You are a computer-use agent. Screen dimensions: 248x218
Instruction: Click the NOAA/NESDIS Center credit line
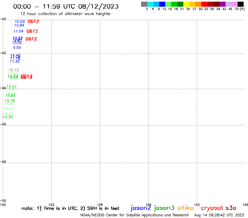tap(135, 215)
